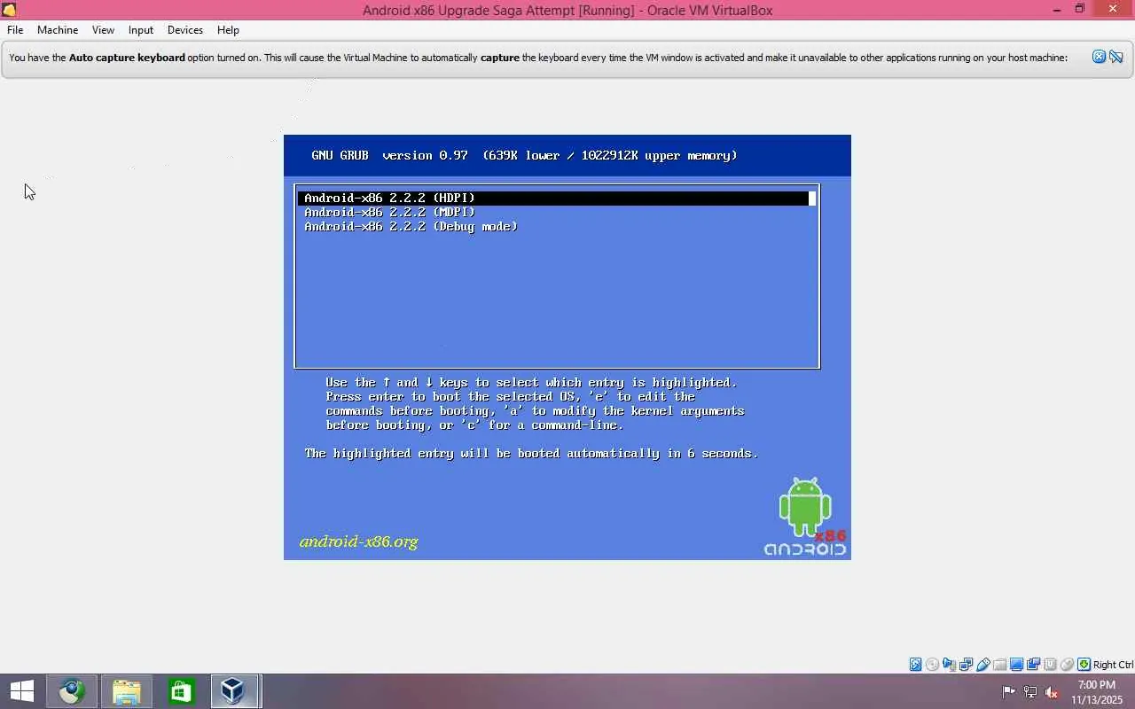Click the muted volume tray icon

tap(1052, 692)
